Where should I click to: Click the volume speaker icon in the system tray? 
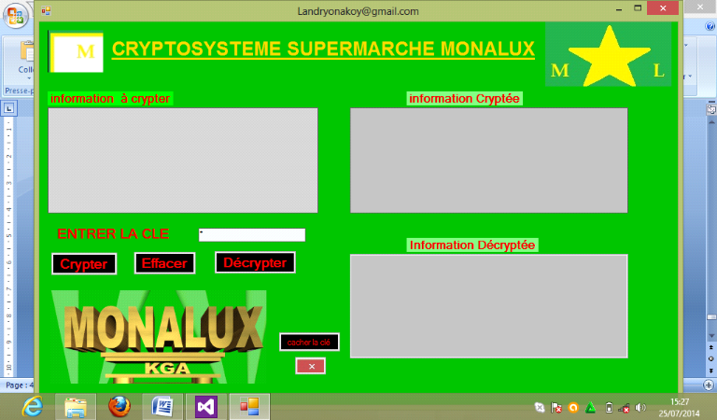(x=641, y=408)
